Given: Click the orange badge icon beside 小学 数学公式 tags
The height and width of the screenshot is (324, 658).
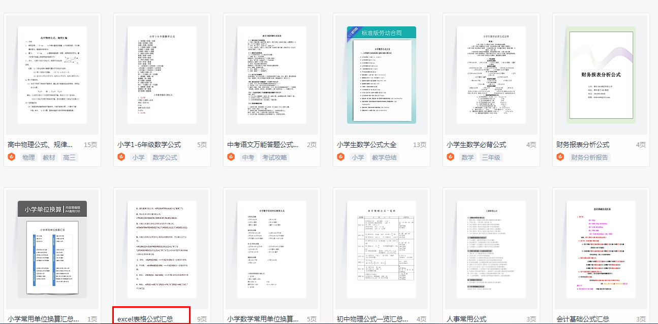Looking at the screenshot, I should (121, 157).
